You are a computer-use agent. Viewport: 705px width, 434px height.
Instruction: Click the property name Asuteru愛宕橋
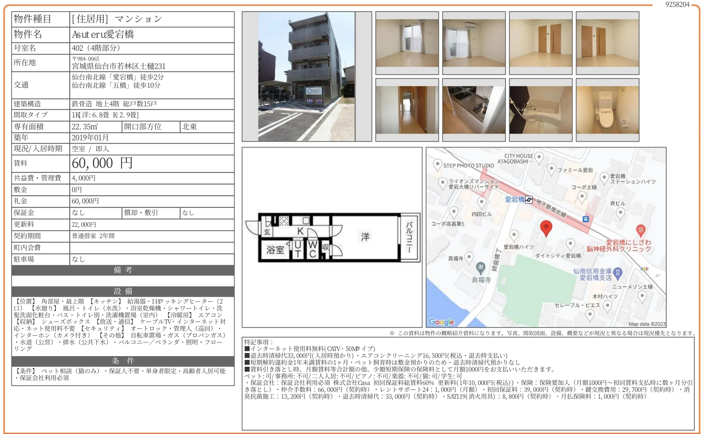tap(103, 34)
